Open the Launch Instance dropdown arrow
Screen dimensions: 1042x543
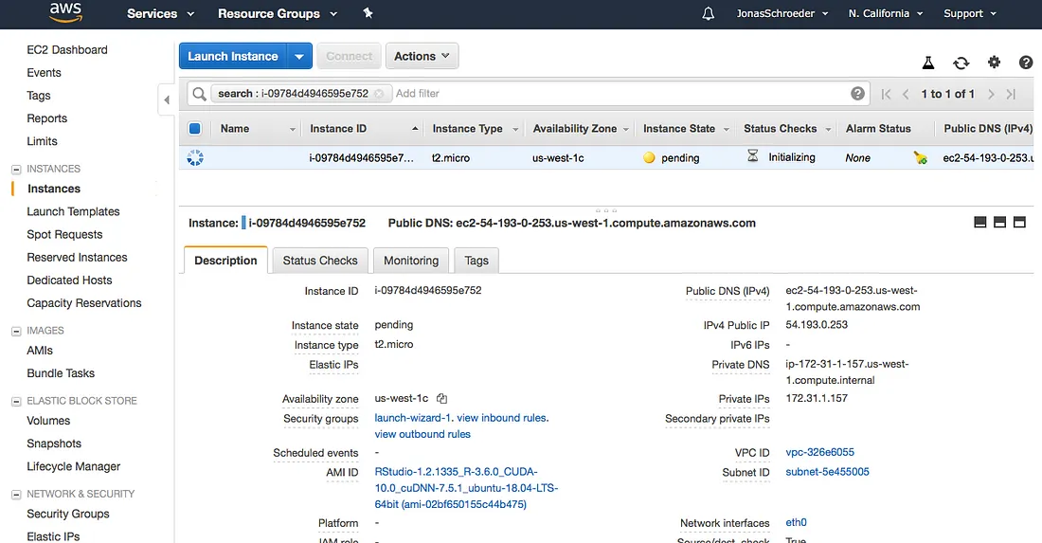[x=299, y=57]
